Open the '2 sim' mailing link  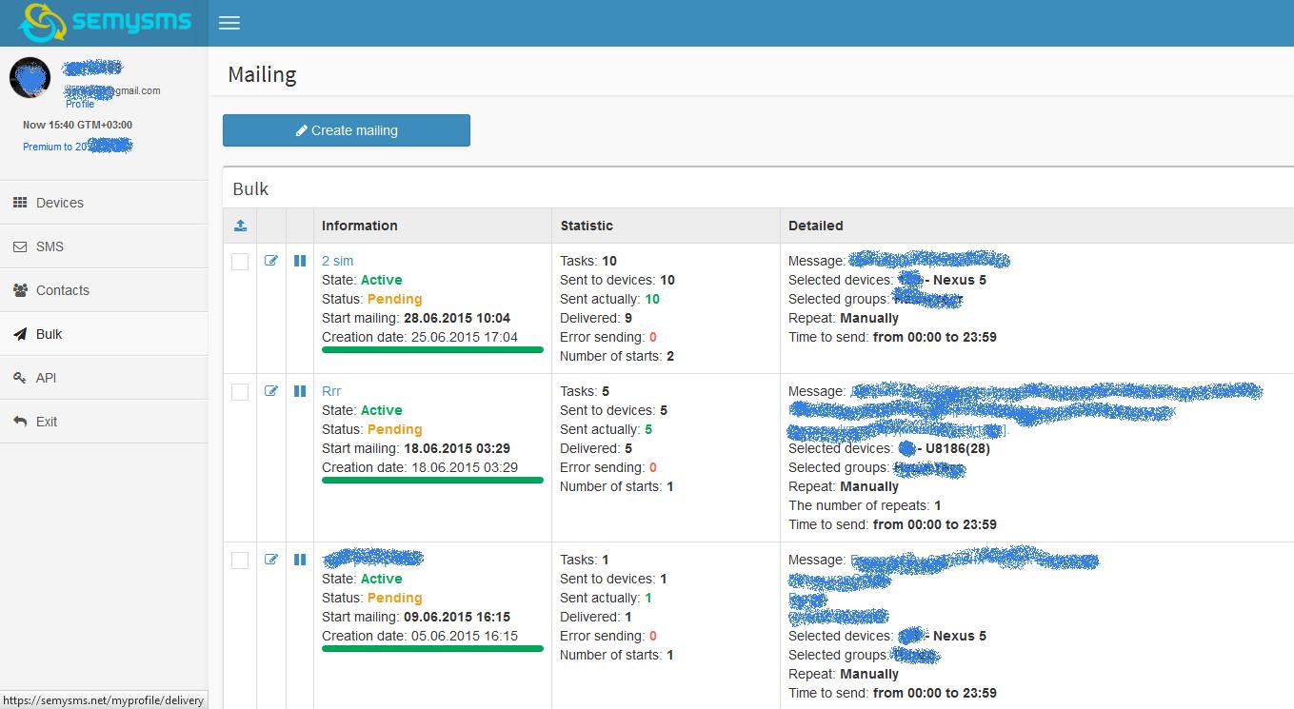[x=337, y=261]
